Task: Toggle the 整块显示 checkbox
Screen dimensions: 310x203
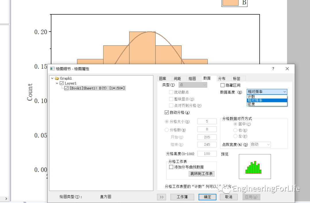Action: click(171, 99)
